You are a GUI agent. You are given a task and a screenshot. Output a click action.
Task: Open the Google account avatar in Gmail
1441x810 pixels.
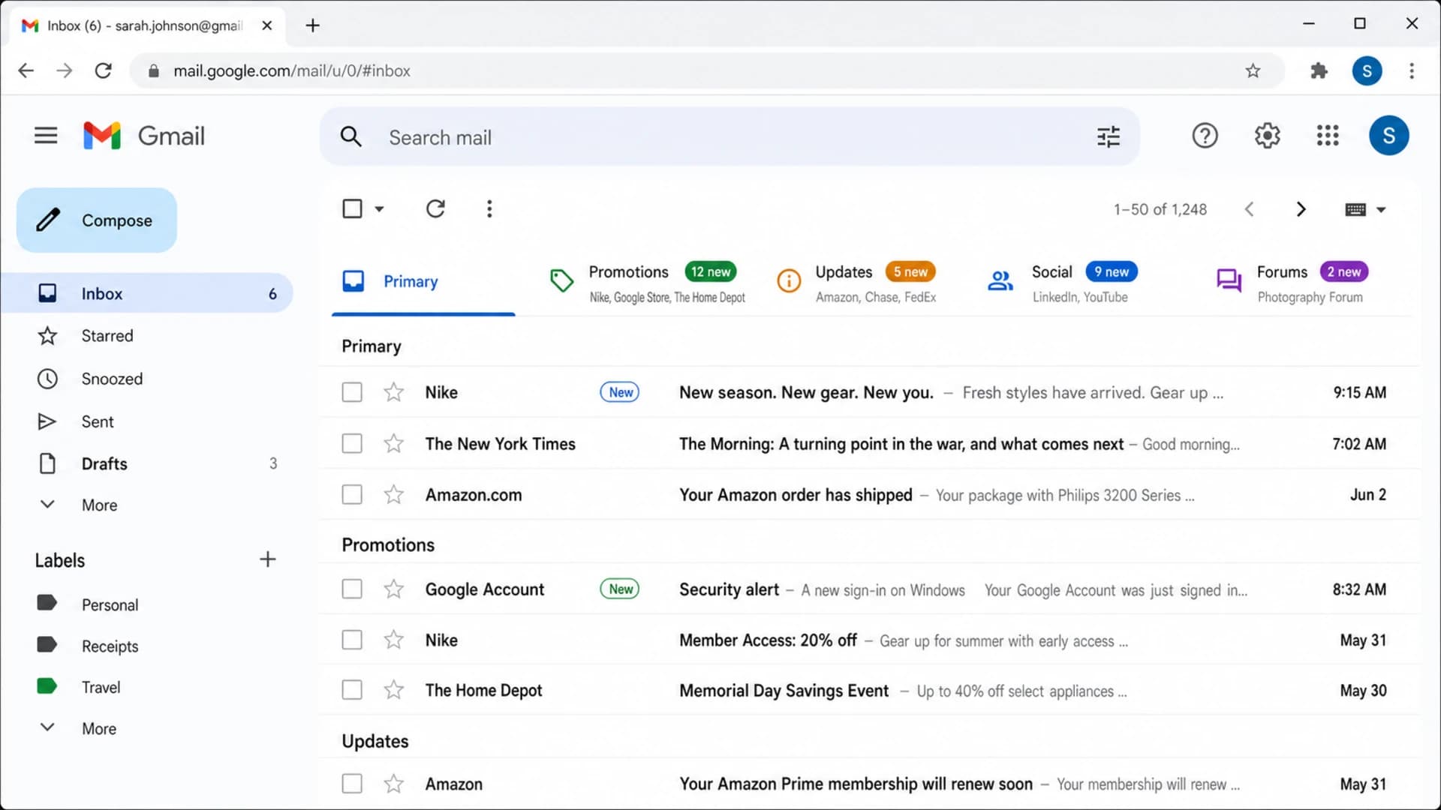[1388, 136]
